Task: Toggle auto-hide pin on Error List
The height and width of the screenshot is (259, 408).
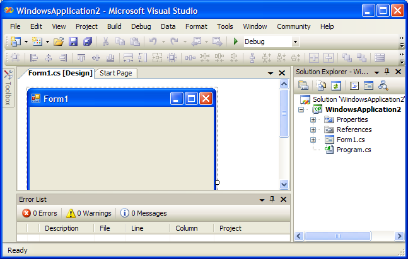Action: 272,199
